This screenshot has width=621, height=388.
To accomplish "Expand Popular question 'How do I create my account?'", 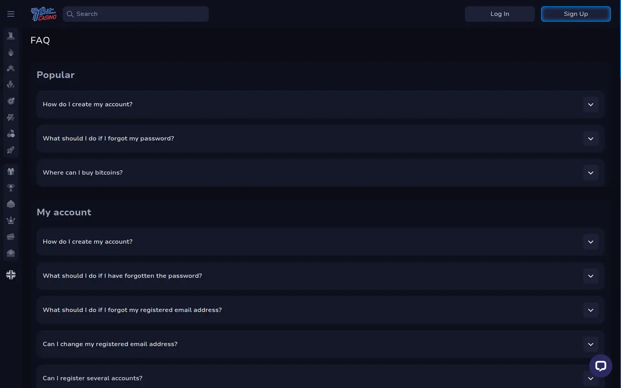I will 320,104.
